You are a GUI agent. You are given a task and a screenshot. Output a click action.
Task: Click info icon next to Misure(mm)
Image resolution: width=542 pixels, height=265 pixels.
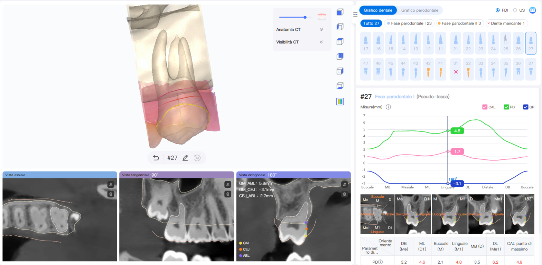[388, 107]
